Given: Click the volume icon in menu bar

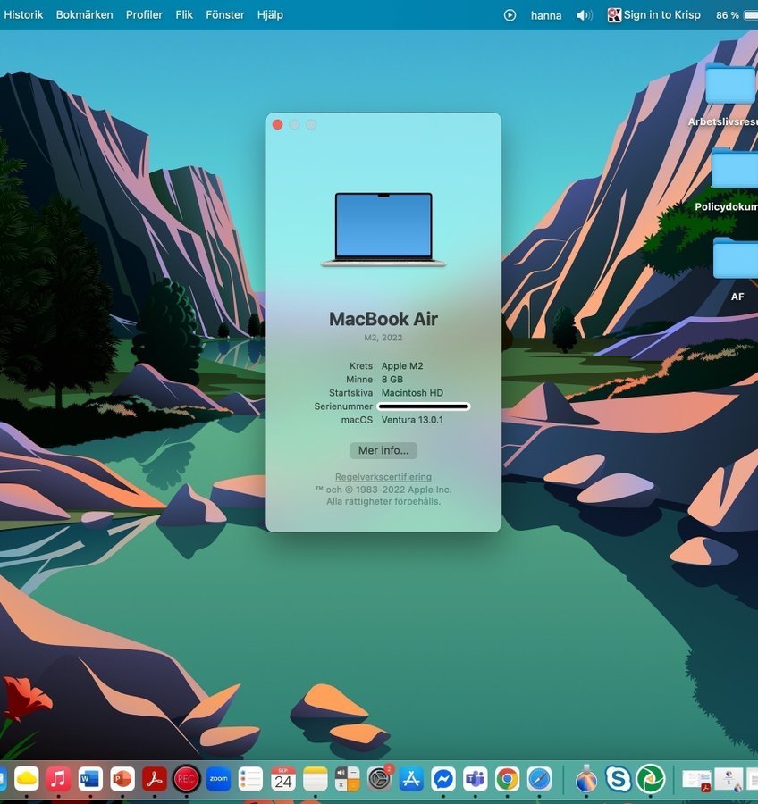Looking at the screenshot, I should (584, 15).
